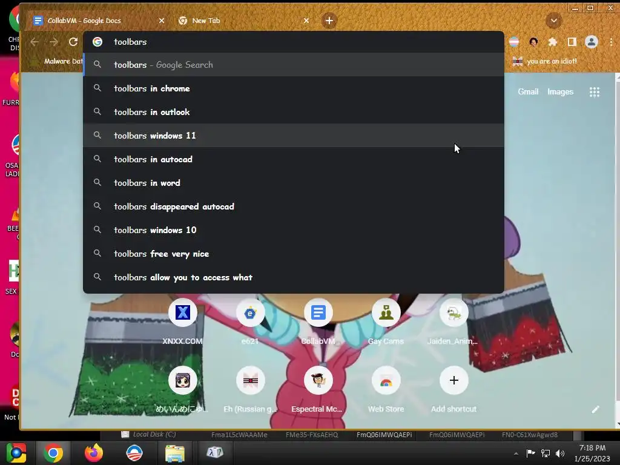Select 'toolbars - Google Search' suggestion
Screen dimensions: 620x465
(294, 65)
